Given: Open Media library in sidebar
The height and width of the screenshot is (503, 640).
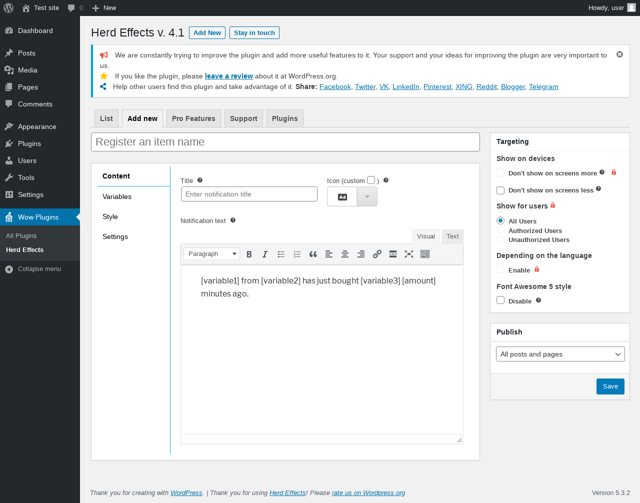Looking at the screenshot, I should click(x=40, y=70).
